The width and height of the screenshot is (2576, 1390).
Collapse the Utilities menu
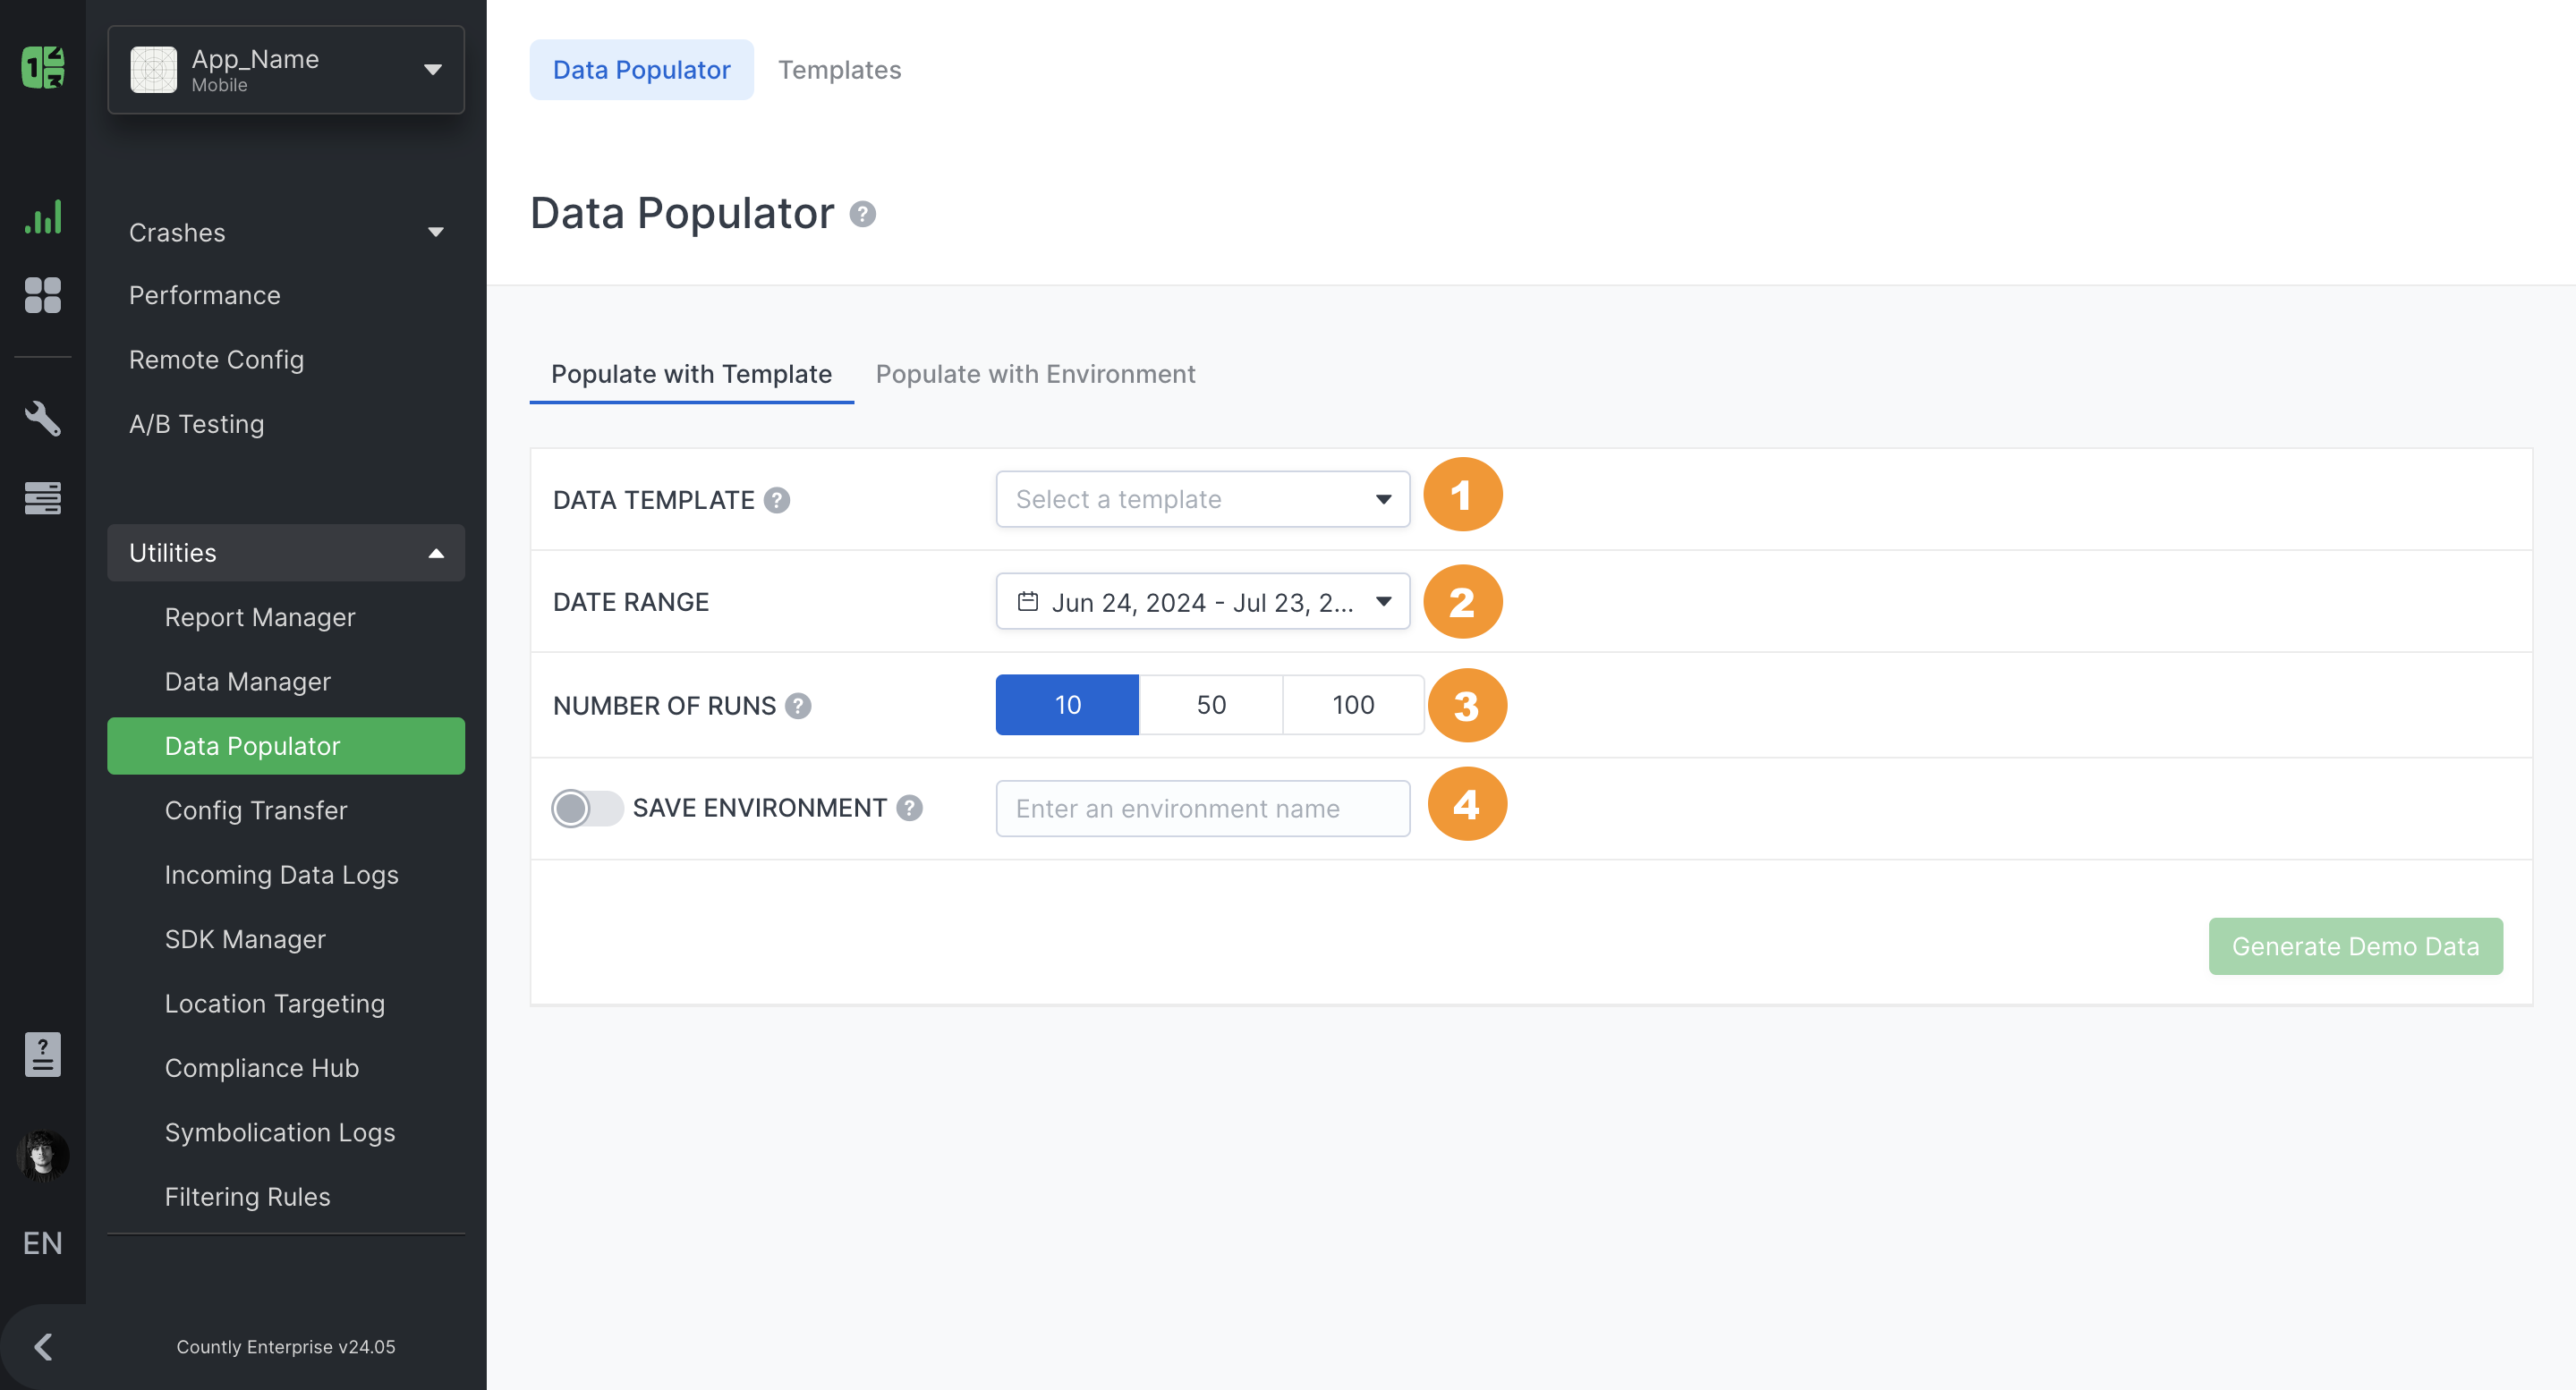tap(286, 553)
